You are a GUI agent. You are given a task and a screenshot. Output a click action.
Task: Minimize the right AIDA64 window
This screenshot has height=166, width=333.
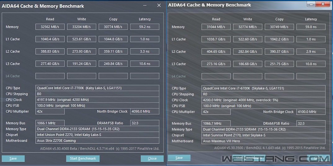(x=311, y=4)
